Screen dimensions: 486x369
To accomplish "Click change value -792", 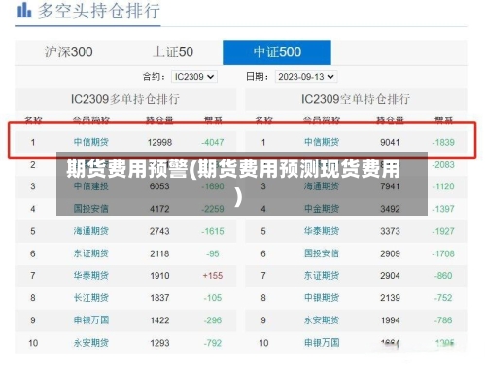I will 213,343.
